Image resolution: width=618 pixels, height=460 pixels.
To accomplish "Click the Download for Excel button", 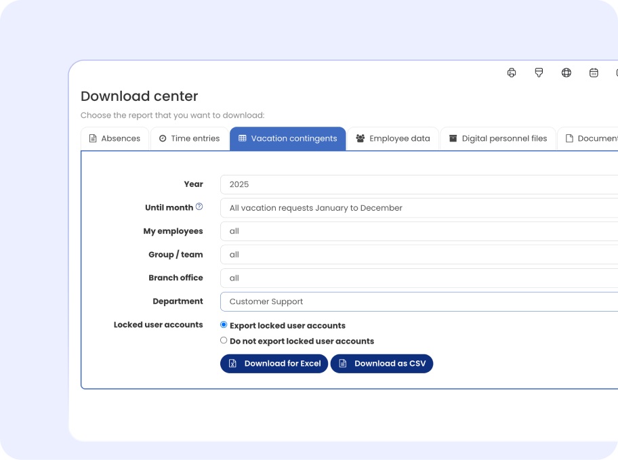I will point(274,363).
